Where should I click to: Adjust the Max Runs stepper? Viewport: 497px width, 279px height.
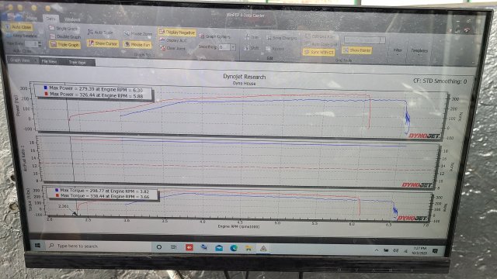pyautogui.click(x=40, y=44)
